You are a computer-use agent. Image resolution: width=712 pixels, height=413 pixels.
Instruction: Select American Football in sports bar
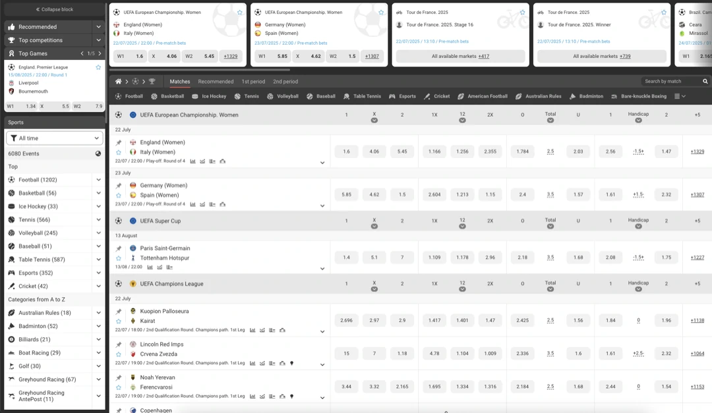pos(482,96)
